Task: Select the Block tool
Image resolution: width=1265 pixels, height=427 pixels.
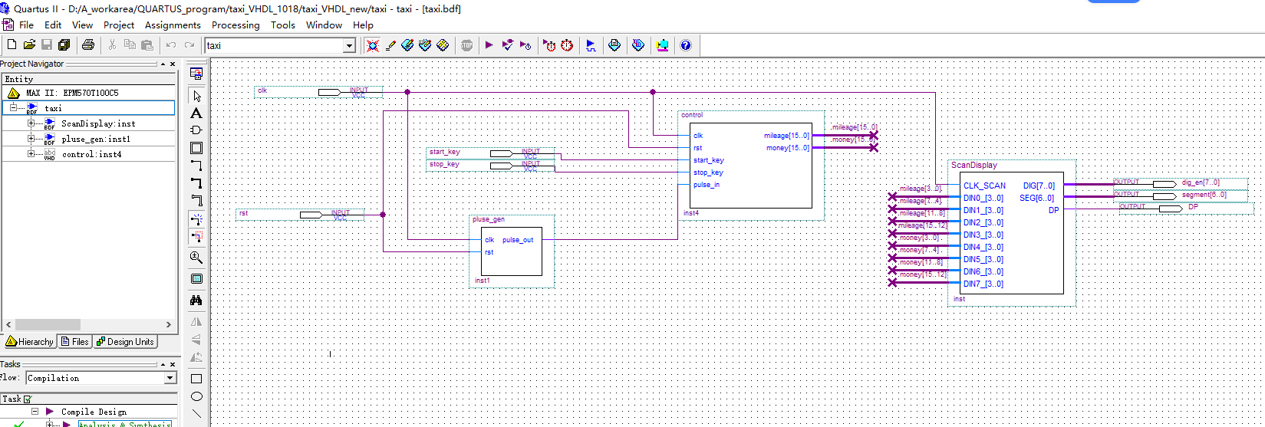Action: point(196,148)
